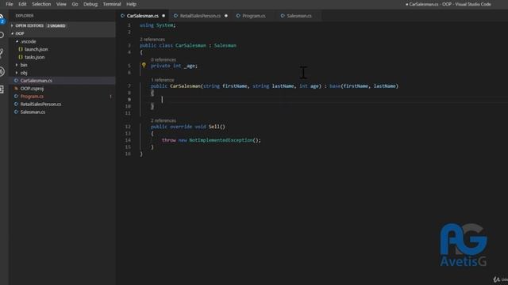The height and width of the screenshot is (285, 508).
Task: Open the Debug view in the activity bar
Action: [x=2, y=71]
